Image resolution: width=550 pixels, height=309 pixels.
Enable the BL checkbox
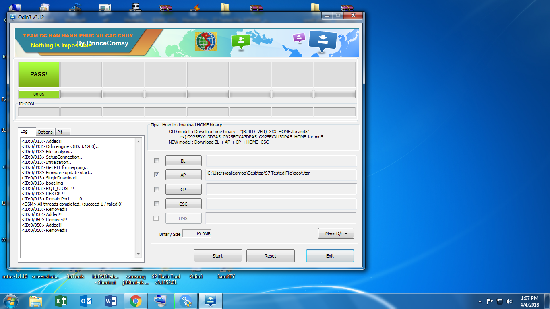tap(157, 161)
